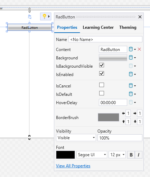Edit the bottom border thickness field
This screenshot has width=150, height=177.
pyautogui.click(x=140, y=121)
